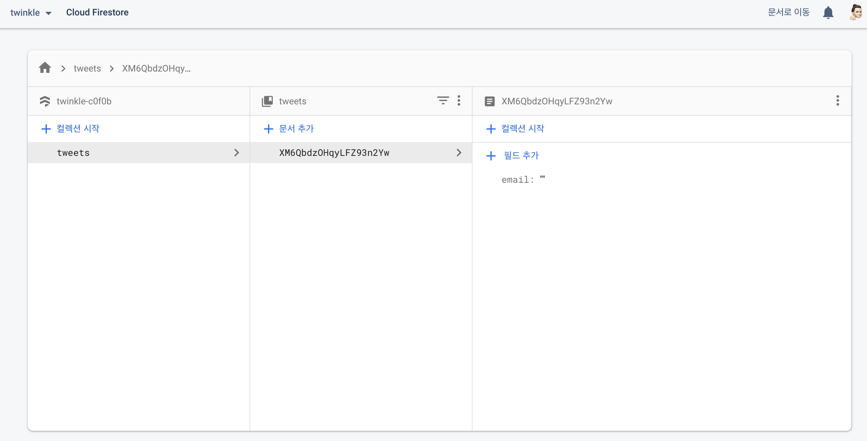Click 컬렉션 시작 under twinkle-c0f0b

[78, 128]
